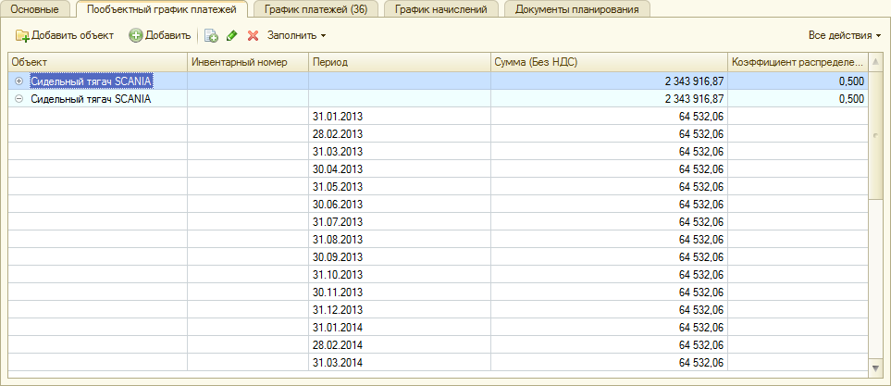
Task: Select the Документы планирования tab
Action: pyautogui.click(x=576, y=9)
